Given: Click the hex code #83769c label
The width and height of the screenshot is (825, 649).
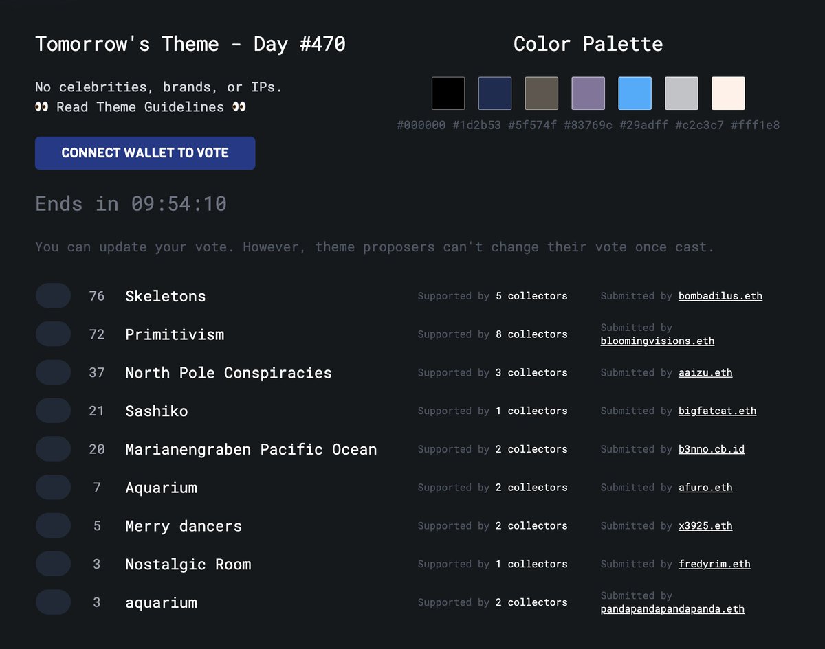Looking at the screenshot, I should click(588, 125).
